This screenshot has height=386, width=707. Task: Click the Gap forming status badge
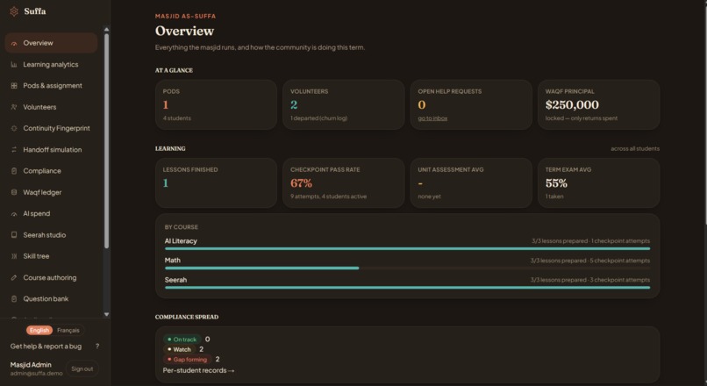[187, 360]
